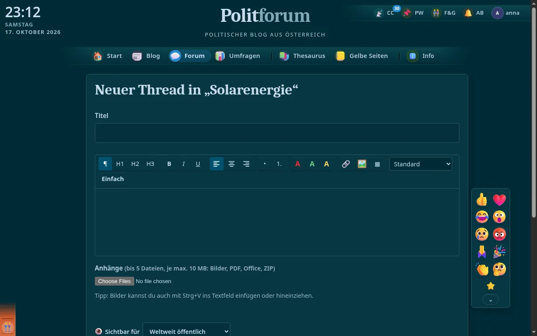
Task: Choose the party popper emoji
Action: coord(499,252)
